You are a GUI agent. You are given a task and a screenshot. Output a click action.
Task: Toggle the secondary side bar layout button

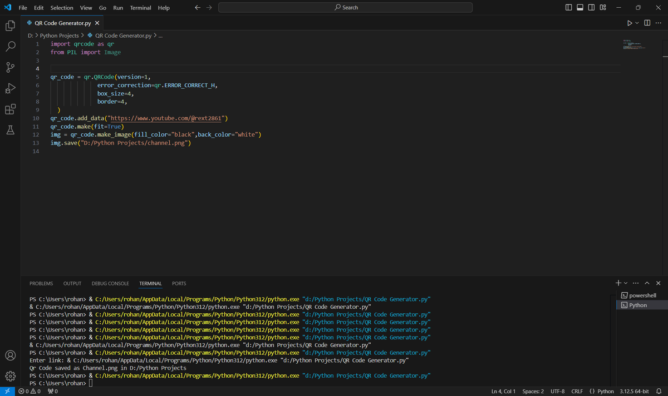click(x=591, y=8)
